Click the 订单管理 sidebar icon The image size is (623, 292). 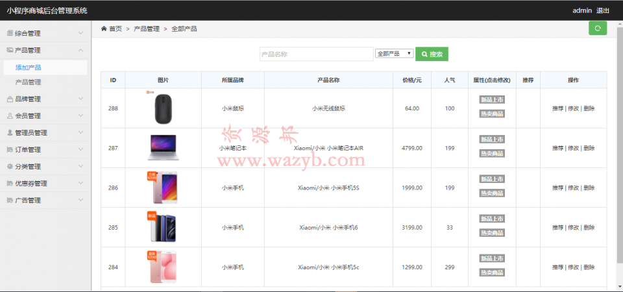point(10,149)
